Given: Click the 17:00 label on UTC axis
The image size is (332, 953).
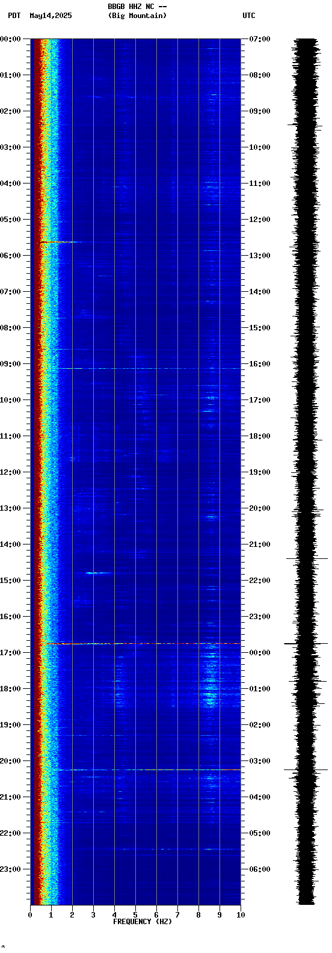Looking at the screenshot, I should pyautogui.click(x=260, y=400).
